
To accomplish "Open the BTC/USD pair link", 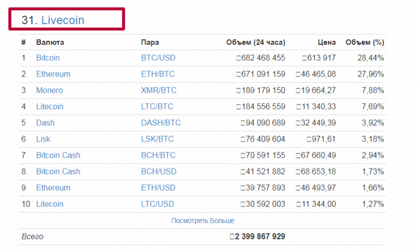I will (158, 58).
